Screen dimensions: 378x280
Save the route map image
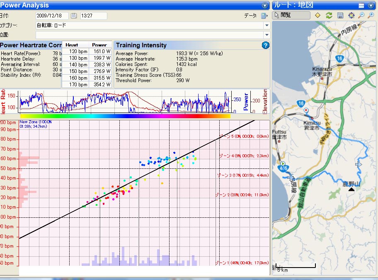340,15
